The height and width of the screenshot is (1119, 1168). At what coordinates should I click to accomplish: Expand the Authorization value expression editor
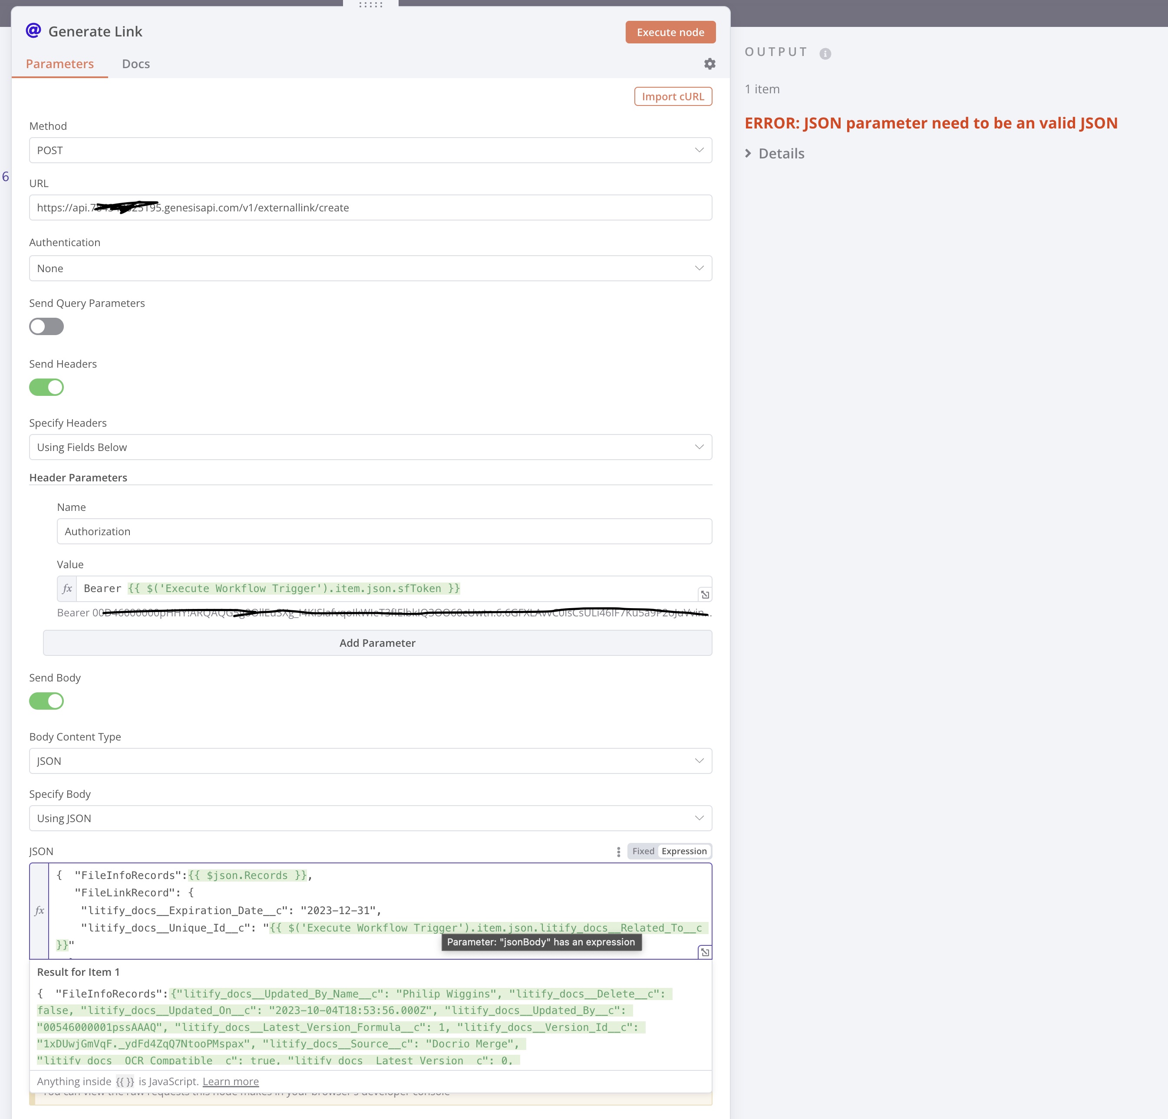pyautogui.click(x=704, y=594)
